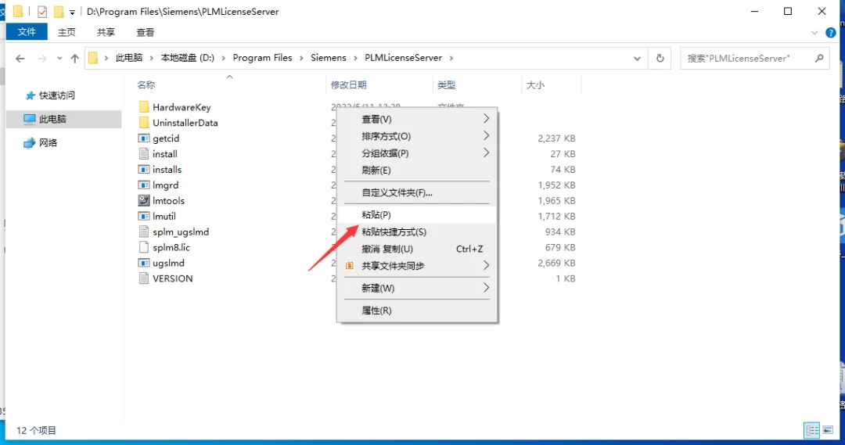Viewport: 845px width, 445px height.
Task: Open the 共享 ribbon tab
Action: (106, 32)
